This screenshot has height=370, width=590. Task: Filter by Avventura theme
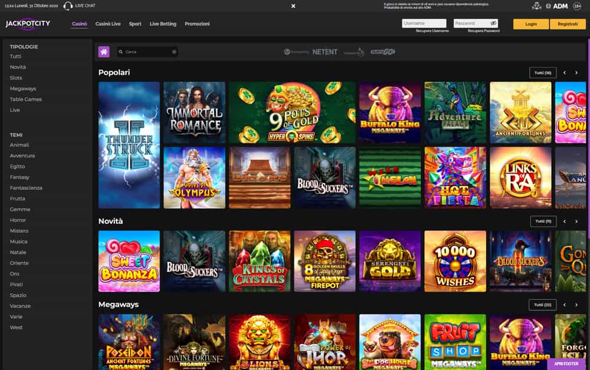(22, 156)
